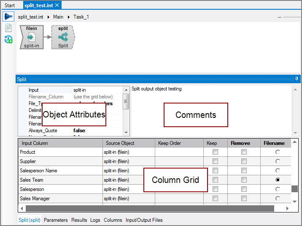Close the split_test.int tab
The width and height of the screenshot is (302, 226).
coord(57,5)
